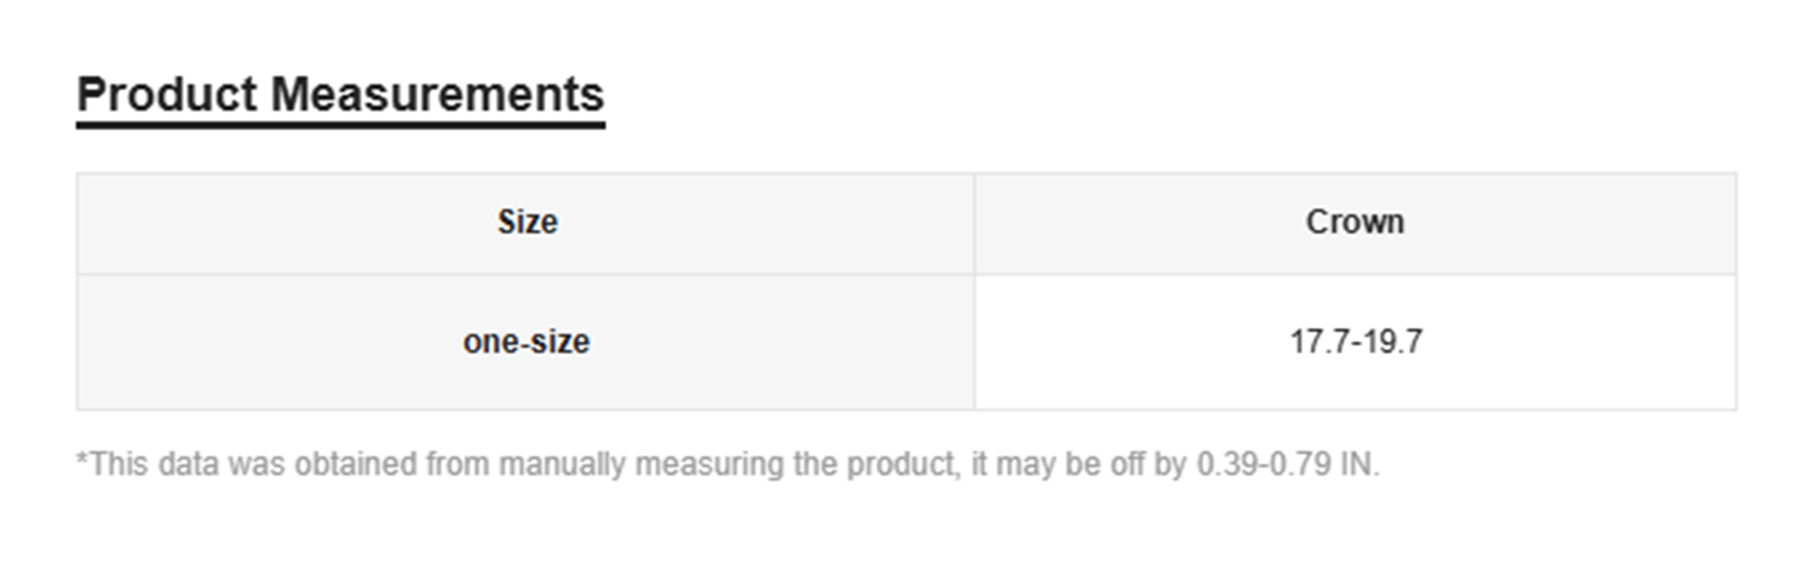Click 'may be off by' in the footnote

(1091, 464)
